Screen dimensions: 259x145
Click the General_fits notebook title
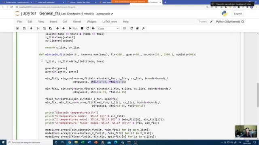[x=50, y=13]
